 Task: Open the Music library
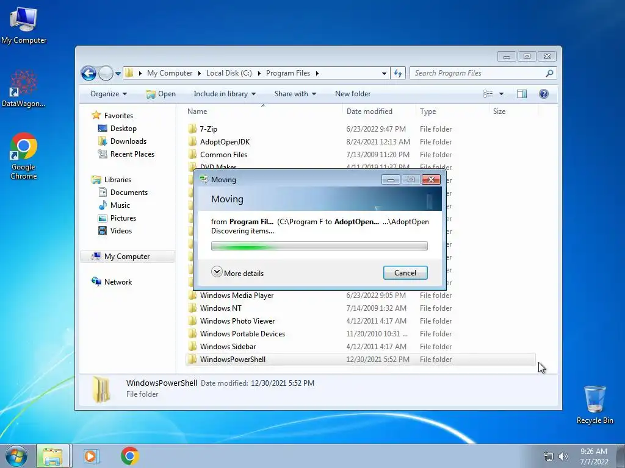(120, 205)
